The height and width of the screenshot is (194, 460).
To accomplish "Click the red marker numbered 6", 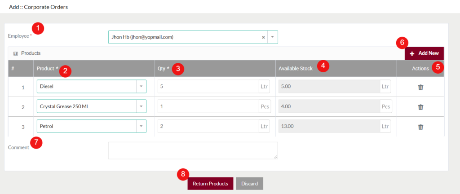I will [402, 43].
